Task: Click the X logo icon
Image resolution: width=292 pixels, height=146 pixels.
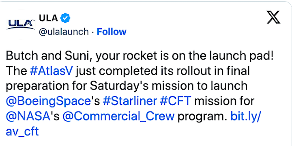Action: (x=273, y=17)
